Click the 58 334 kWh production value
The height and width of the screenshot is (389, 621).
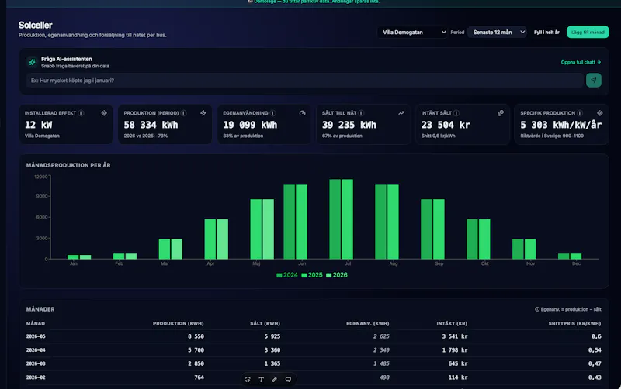[x=151, y=125]
